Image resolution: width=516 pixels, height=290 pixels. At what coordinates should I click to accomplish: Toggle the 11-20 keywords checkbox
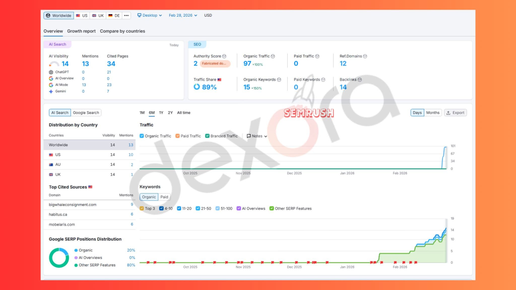(179, 208)
